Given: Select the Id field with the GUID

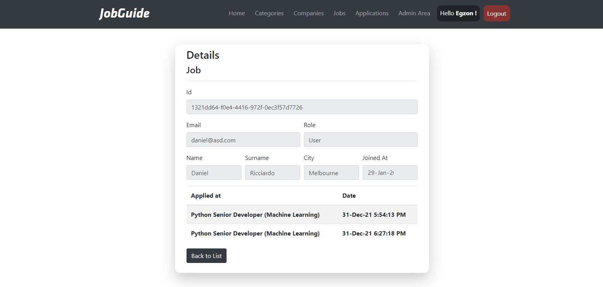Looking at the screenshot, I should 302,107.
